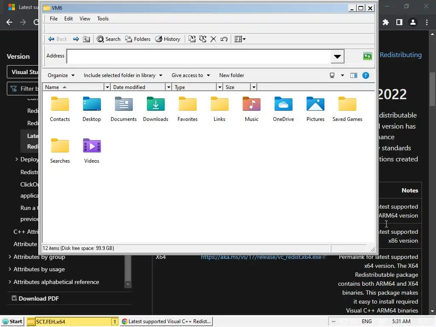The width and height of the screenshot is (436, 327).
Task: Select the Documents folder
Action: (124, 109)
